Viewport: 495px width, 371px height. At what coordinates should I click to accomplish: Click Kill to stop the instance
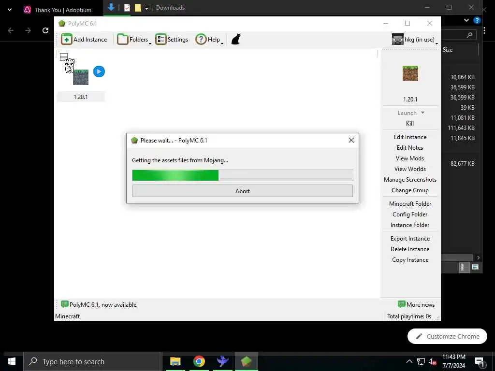[x=410, y=124]
